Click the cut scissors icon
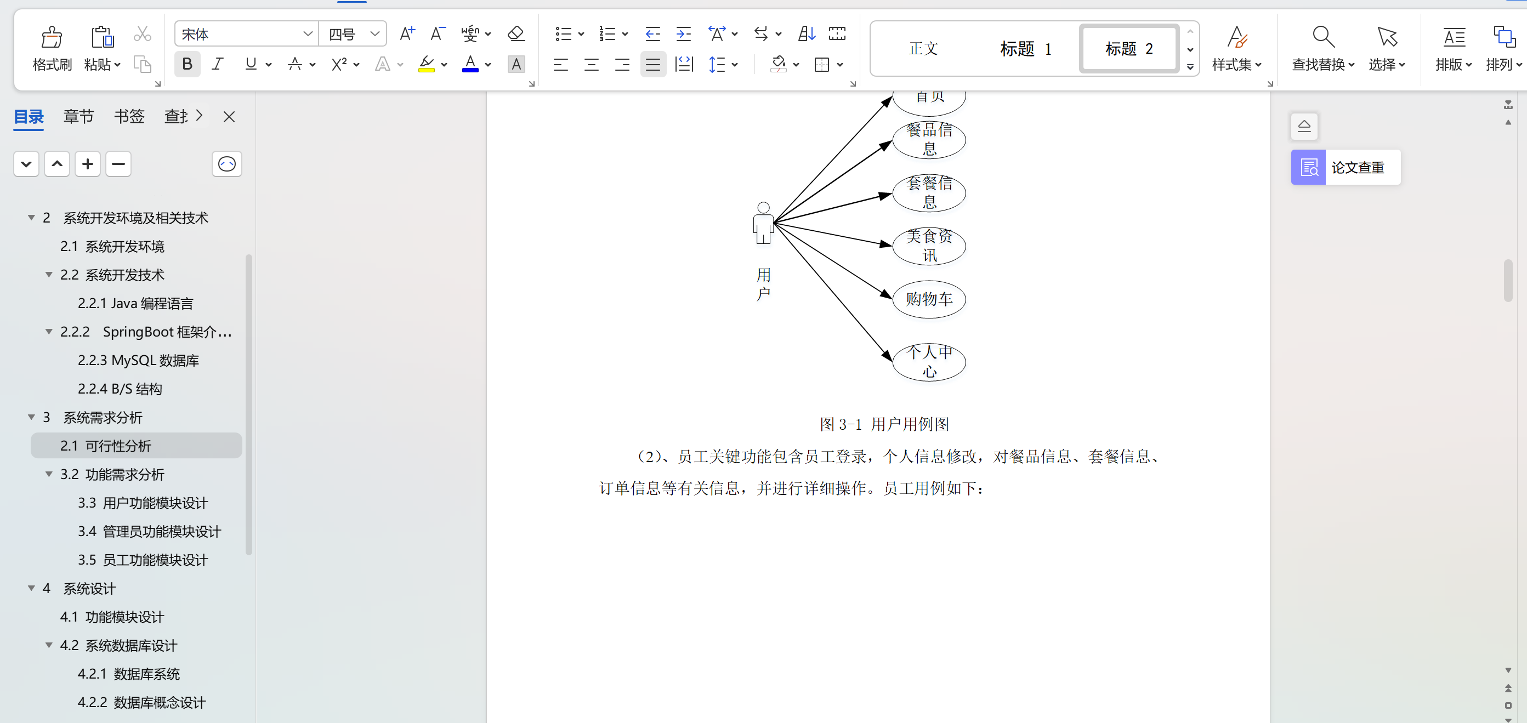 pyautogui.click(x=142, y=34)
